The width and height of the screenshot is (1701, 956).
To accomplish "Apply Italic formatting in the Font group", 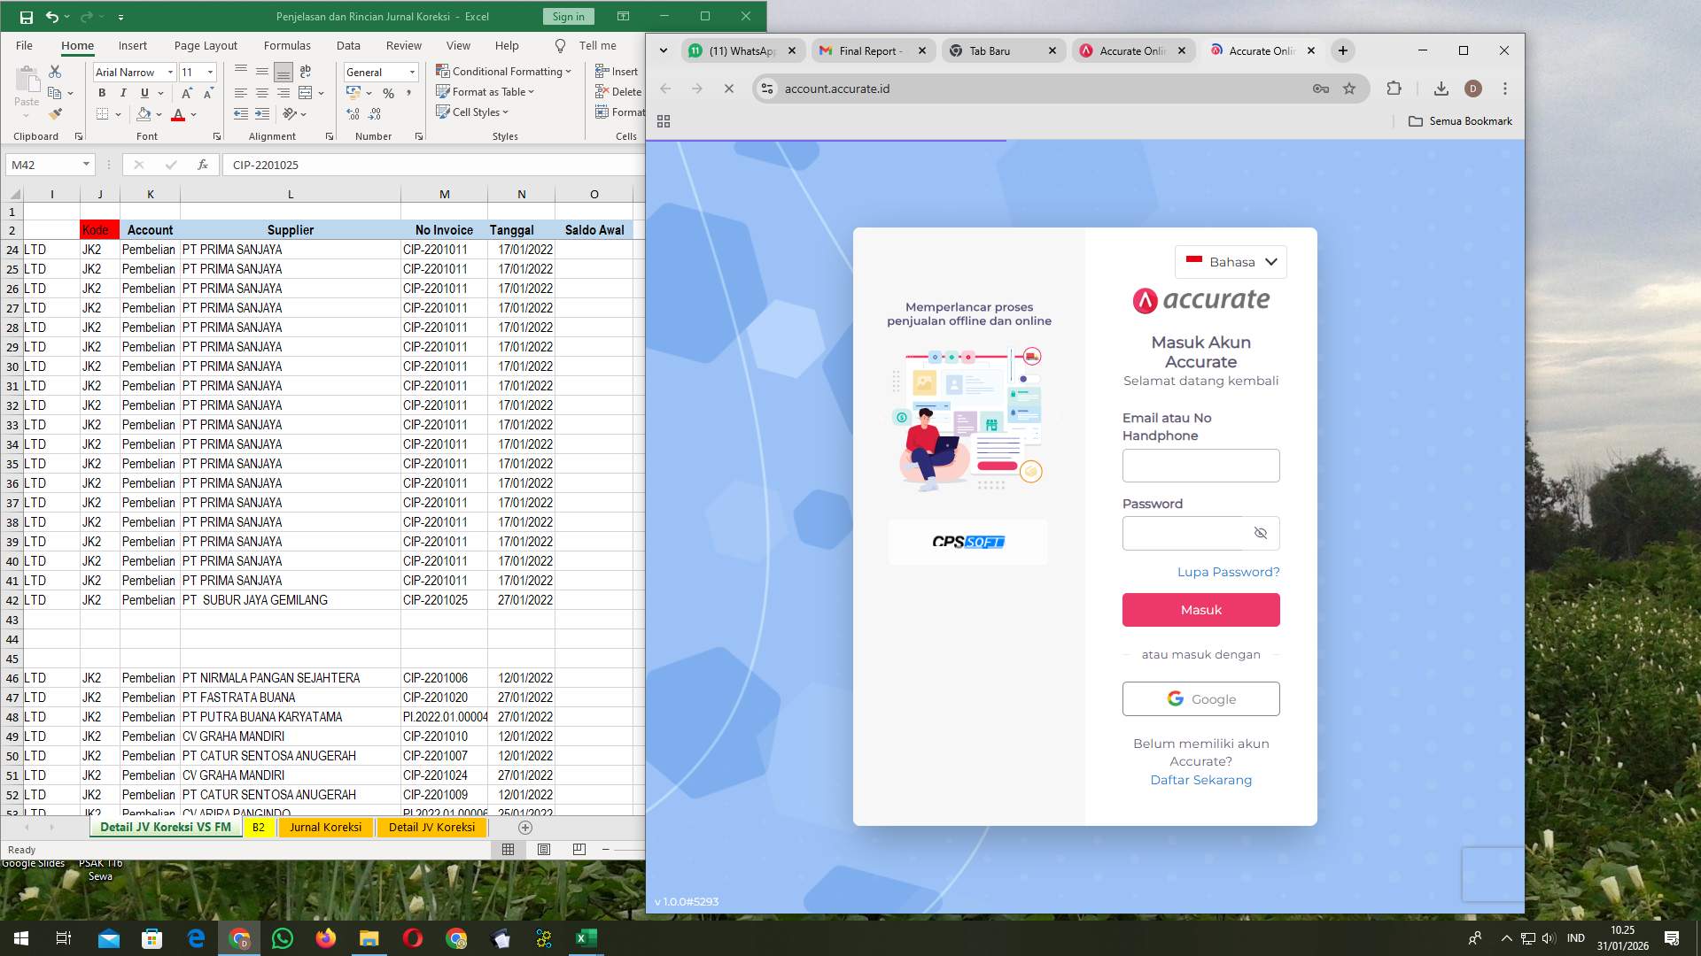I will (123, 92).
